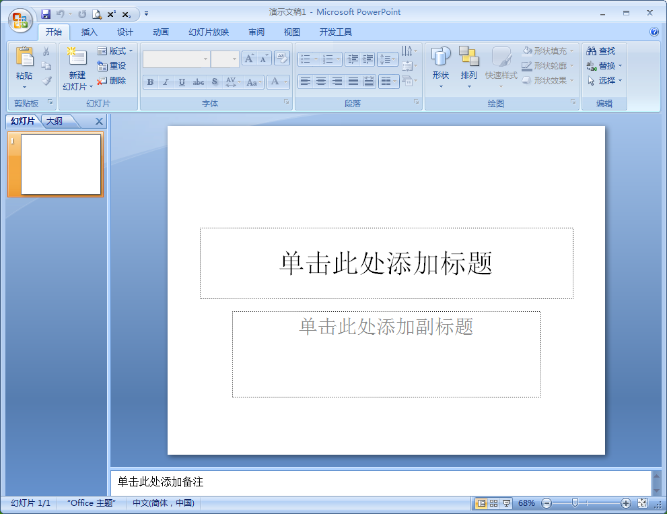Click the 重设 reset button
667x514 pixels.
(x=112, y=66)
